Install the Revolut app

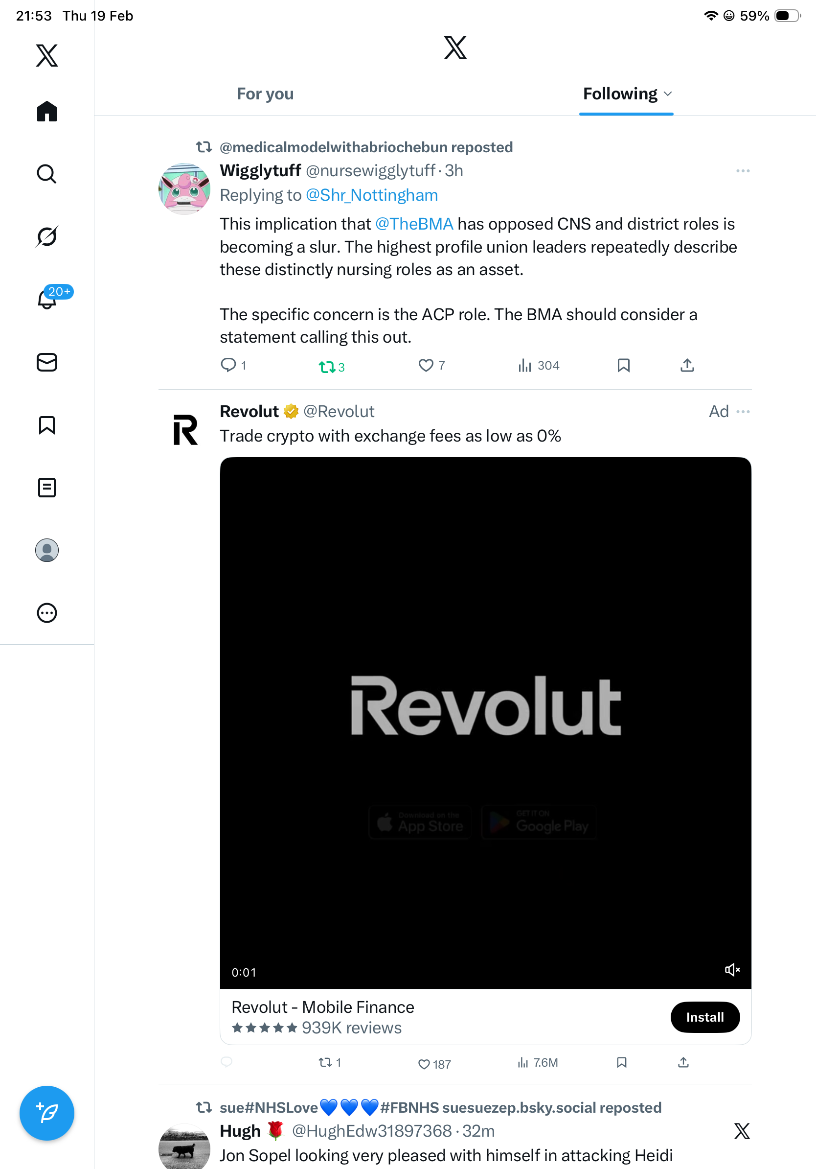[x=704, y=1017]
